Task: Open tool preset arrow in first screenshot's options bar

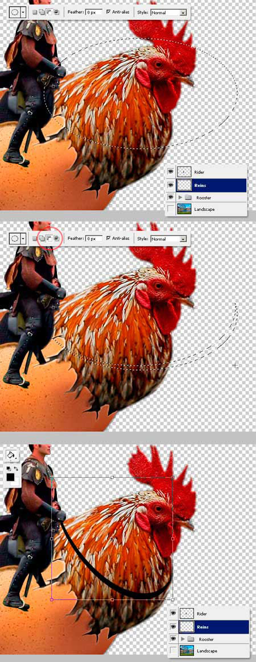Action: [x=23, y=13]
